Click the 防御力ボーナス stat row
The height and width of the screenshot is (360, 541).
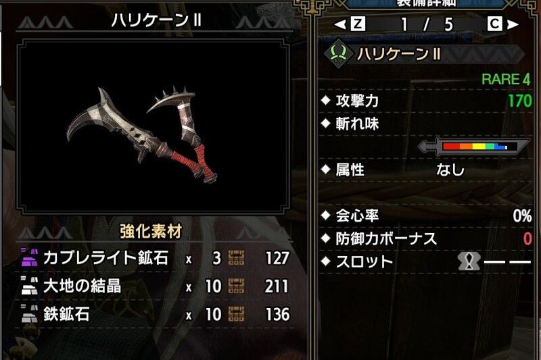pyautogui.click(x=427, y=238)
